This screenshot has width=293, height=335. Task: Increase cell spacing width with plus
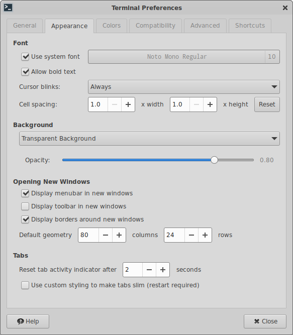click(x=128, y=104)
